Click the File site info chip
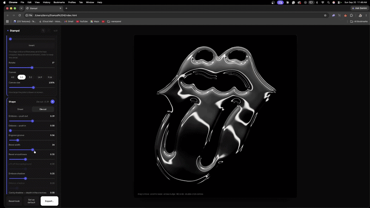 click(x=29, y=15)
